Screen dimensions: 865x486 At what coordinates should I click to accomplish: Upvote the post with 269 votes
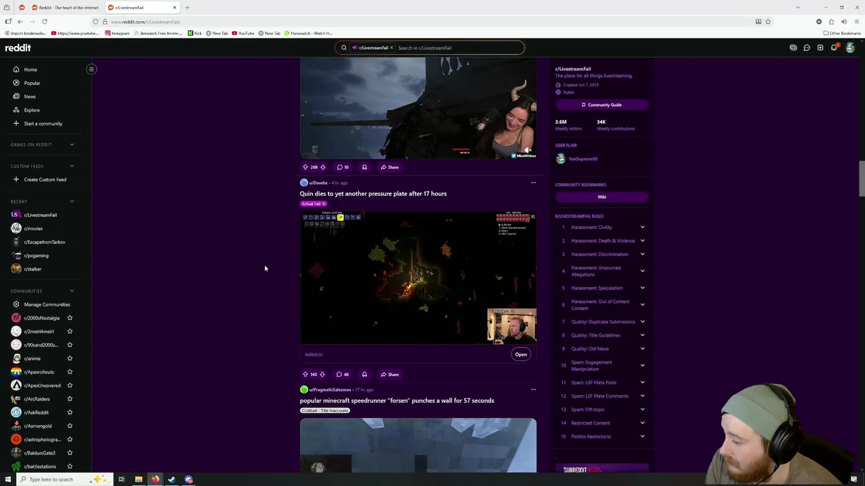[305, 167]
